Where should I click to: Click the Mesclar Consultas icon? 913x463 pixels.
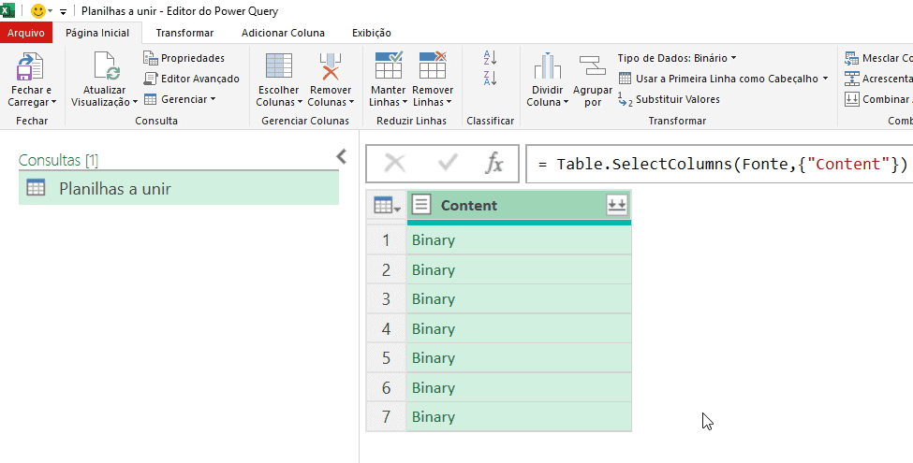pyautogui.click(x=852, y=58)
